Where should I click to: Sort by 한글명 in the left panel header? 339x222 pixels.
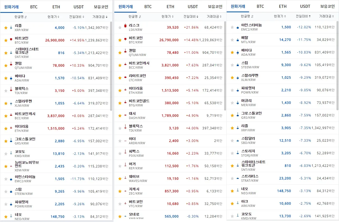point(20,17)
